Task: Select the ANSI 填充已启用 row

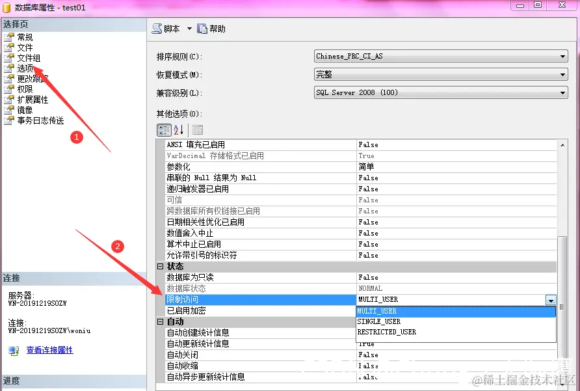Action: [361, 145]
